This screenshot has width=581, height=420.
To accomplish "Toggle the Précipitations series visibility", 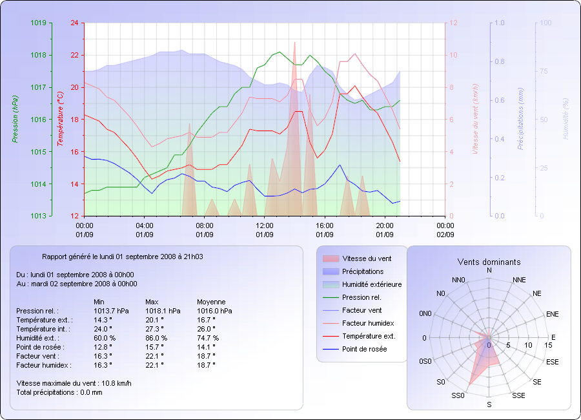I will pos(330,271).
